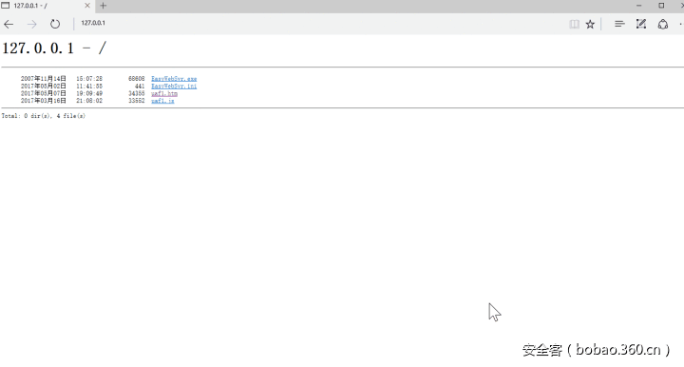Viewport: 684px width, 367px height.
Task: Select the file size 68608
Action: pos(136,79)
